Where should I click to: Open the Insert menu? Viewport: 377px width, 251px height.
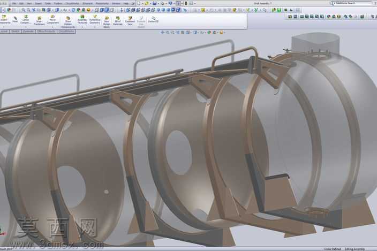[x=38, y=4]
